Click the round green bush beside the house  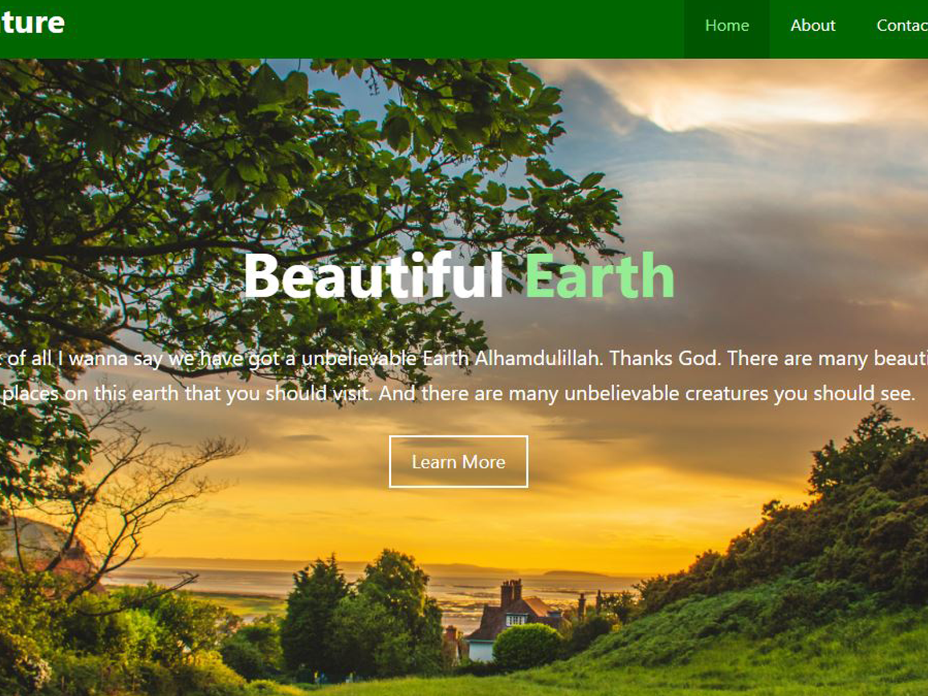(526, 646)
